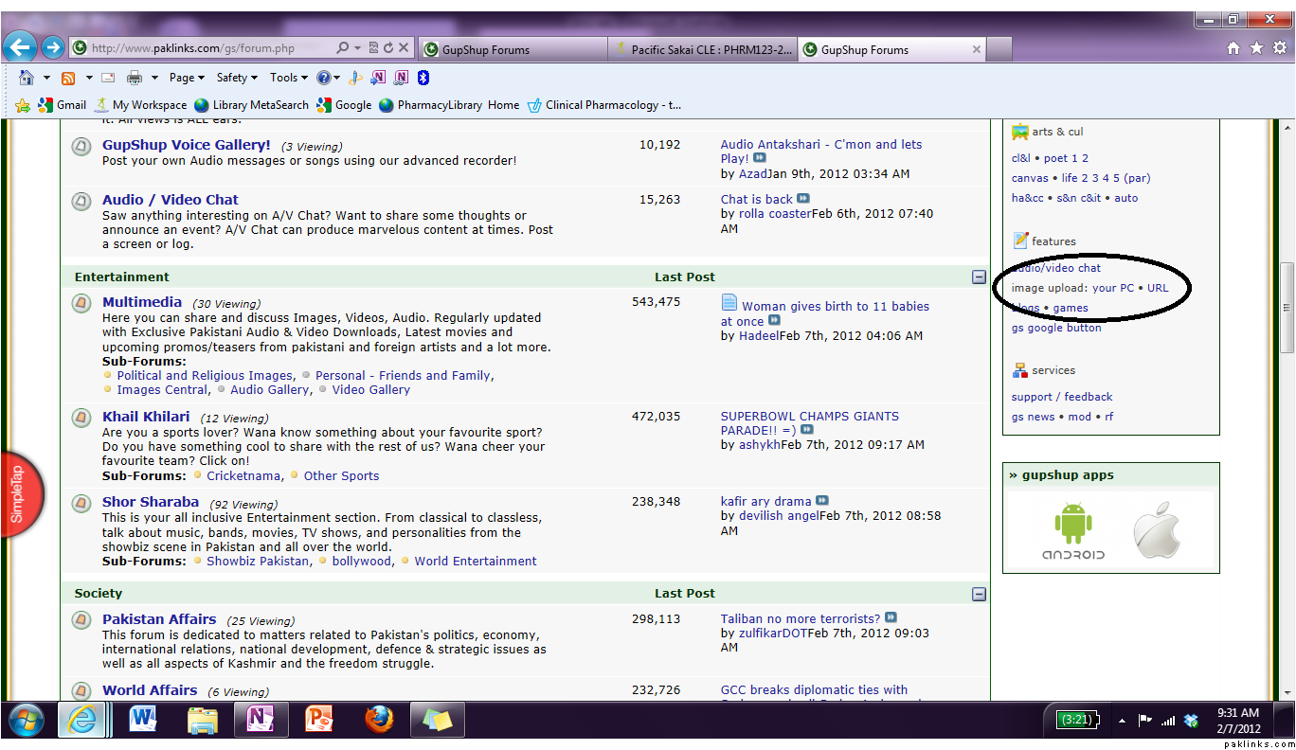Collapse the Entertainment forum category
Screen dimensions: 1296x750
979,277
